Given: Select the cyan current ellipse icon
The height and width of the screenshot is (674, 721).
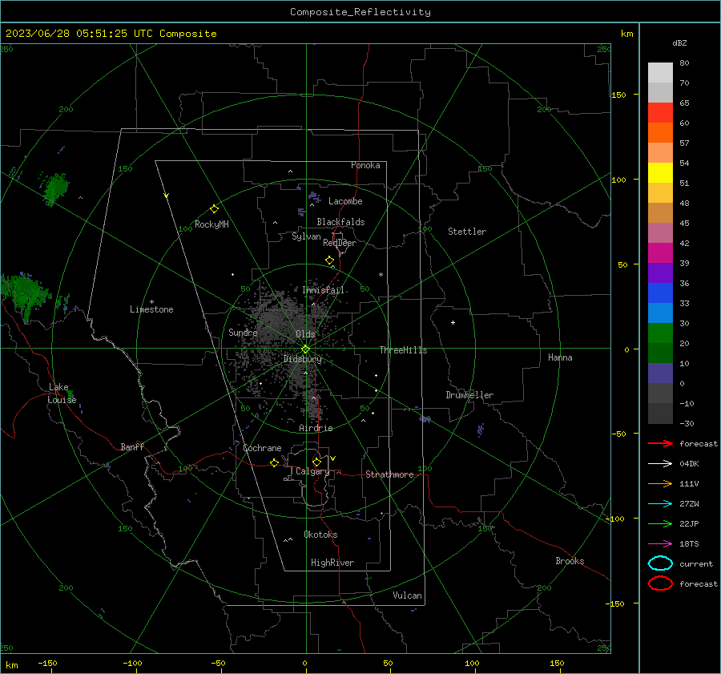Looking at the screenshot, I should (x=660, y=563).
